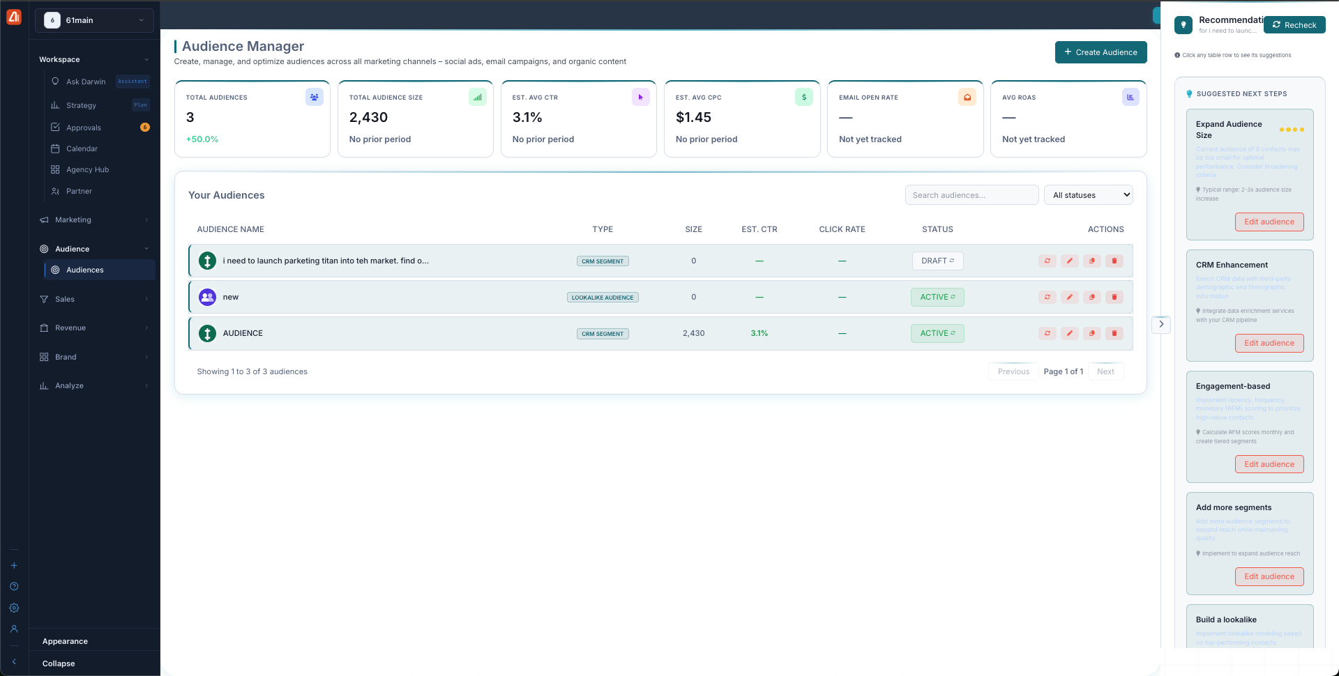
Task: Toggle ACTIVE status on 'new' audience
Action: (937, 297)
